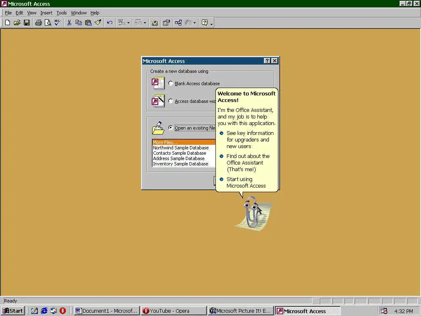Viewport: 421px width, 316px height.
Task: Click the Properties toolbar icon
Action: 167,23
